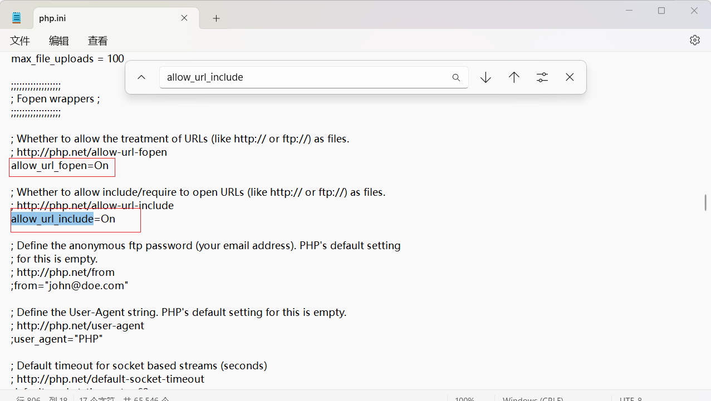Click the vertical scrollbar thumb
This screenshot has width=711, height=401.
(x=705, y=202)
